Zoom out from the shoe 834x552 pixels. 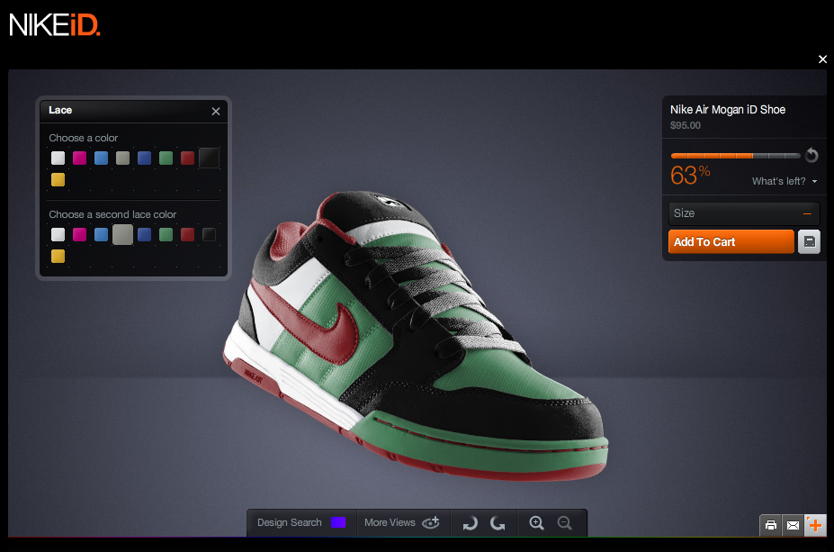coord(564,523)
